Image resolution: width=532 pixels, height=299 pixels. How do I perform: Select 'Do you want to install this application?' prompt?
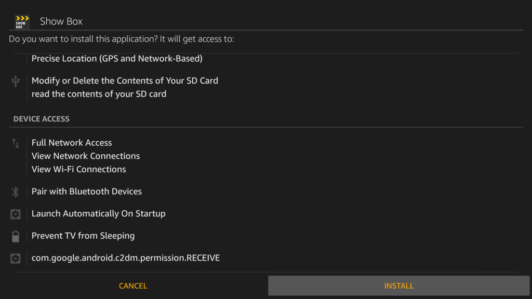tap(84, 39)
